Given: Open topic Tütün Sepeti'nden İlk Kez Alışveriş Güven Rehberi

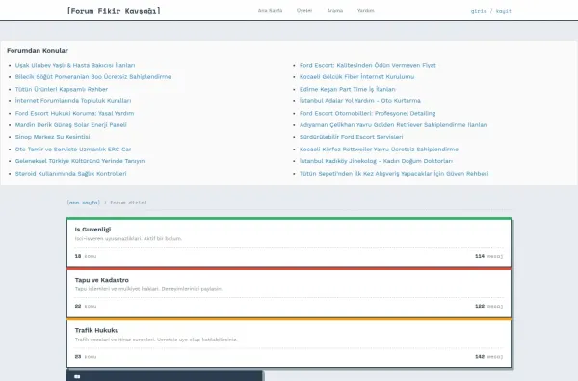Looking at the screenshot, I should point(394,174).
